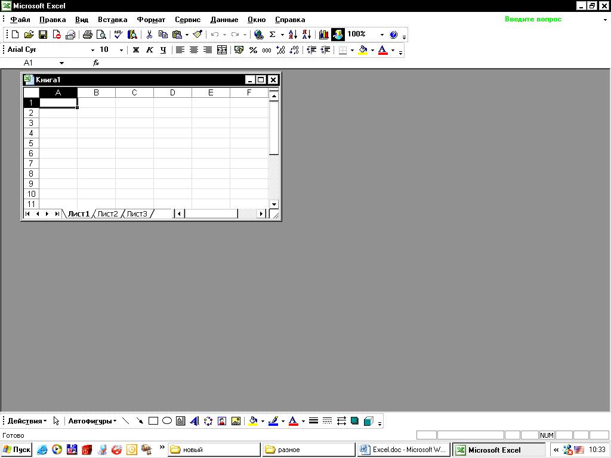Open a file with the Open folder icon
The width and height of the screenshot is (611, 458).
[29, 35]
